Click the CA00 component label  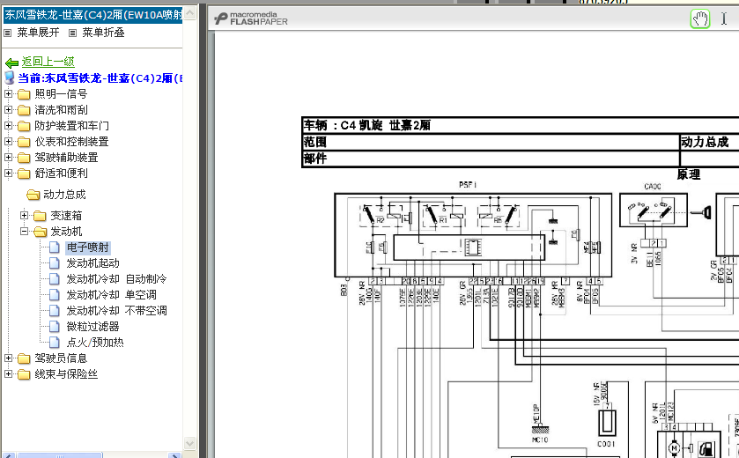pos(653,187)
